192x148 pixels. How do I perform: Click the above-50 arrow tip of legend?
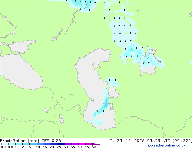pos(96,144)
